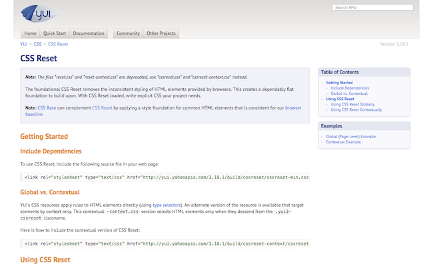The height and width of the screenshot is (271, 433).
Task: Go to Global vs. Contextual contents entry
Action: 350,93
